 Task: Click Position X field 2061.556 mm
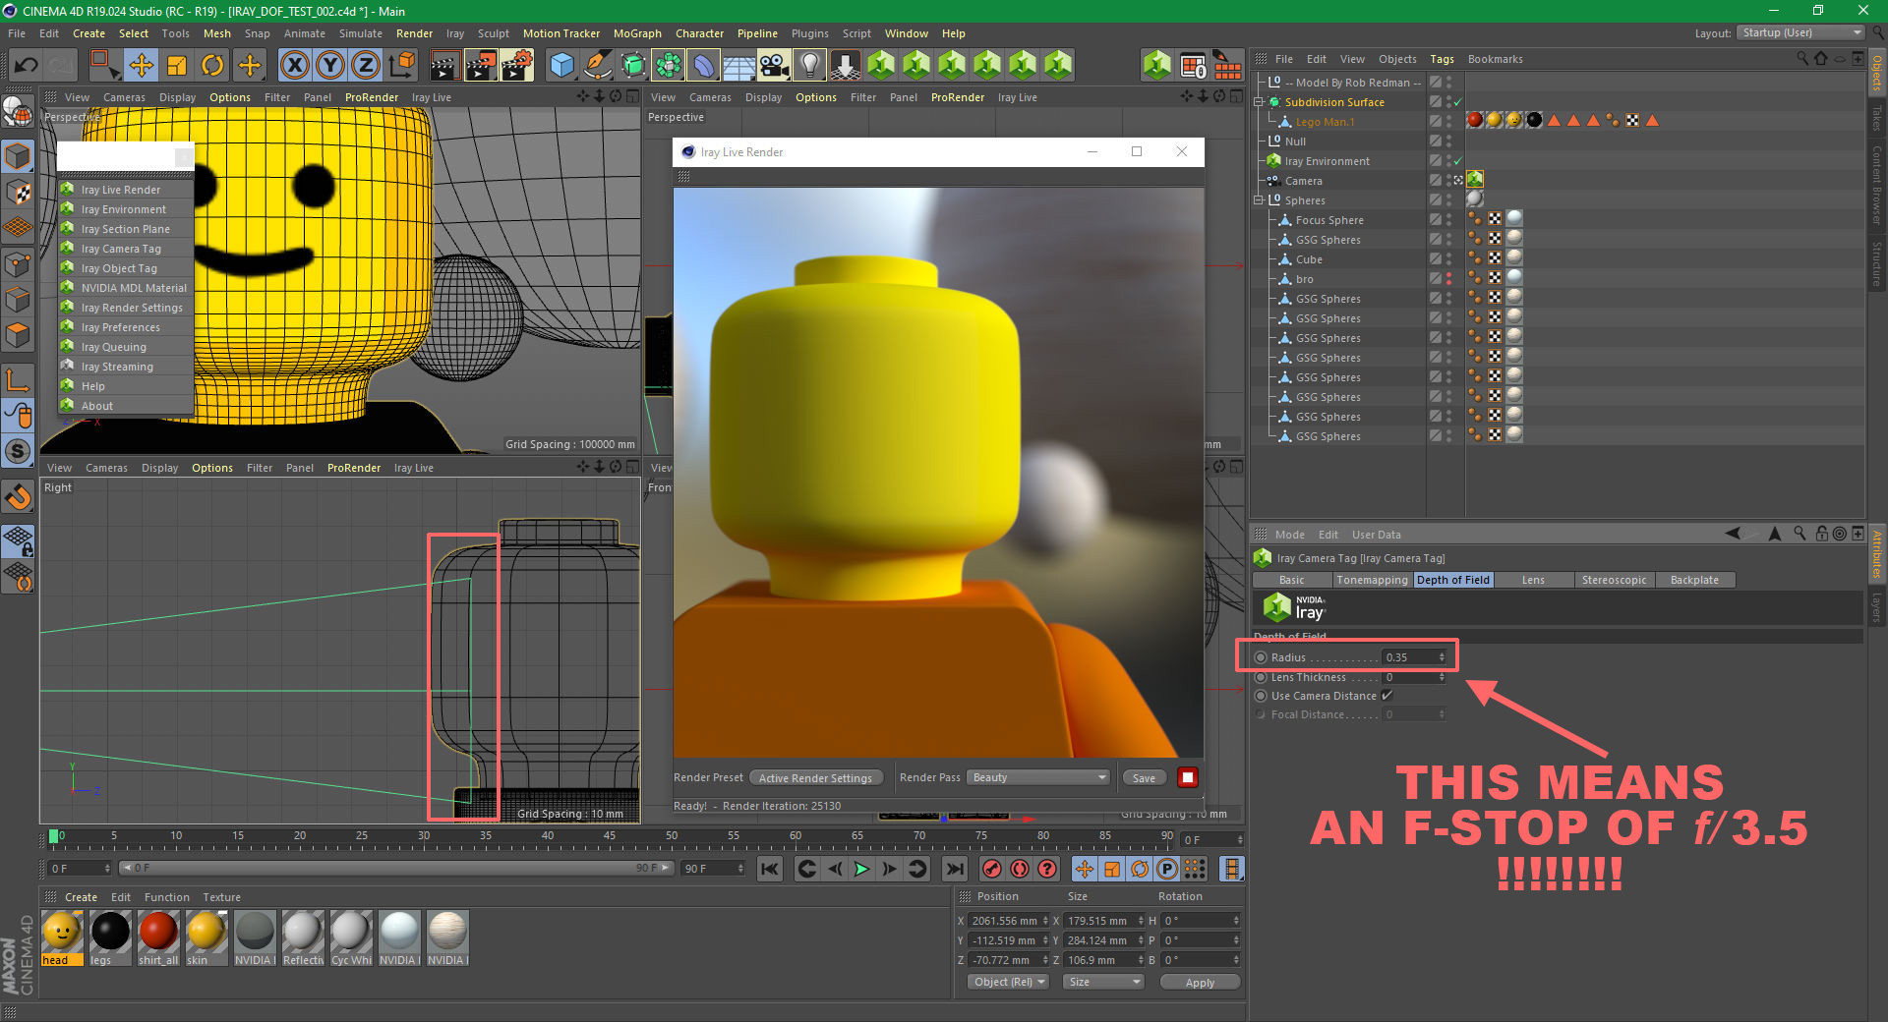click(x=1008, y=921)
